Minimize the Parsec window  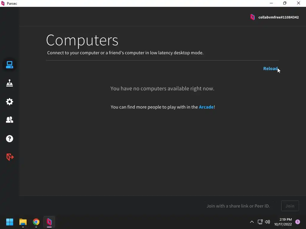tap(271, 3)
